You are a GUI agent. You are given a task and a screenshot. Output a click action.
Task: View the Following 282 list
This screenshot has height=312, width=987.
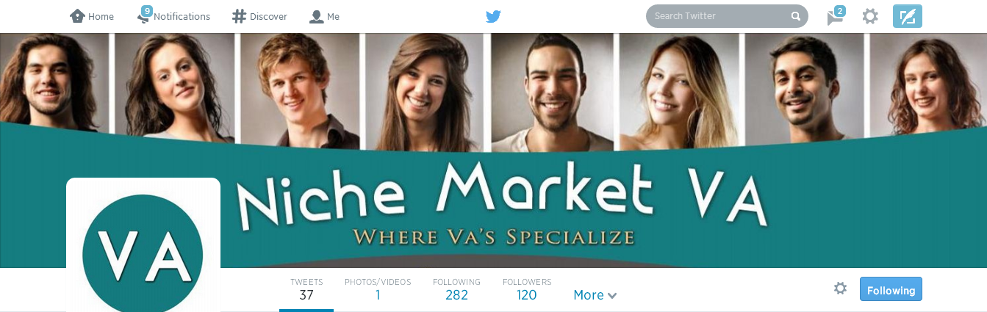pos(456,289)
